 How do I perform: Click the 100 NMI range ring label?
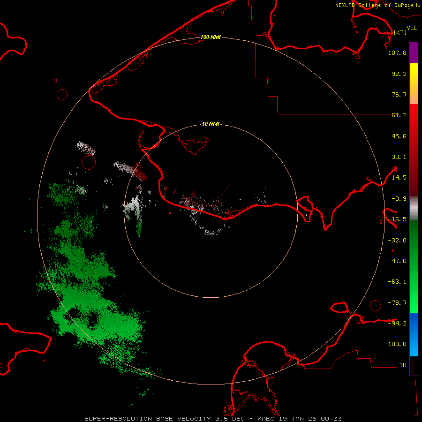click(x=211, y=37)
